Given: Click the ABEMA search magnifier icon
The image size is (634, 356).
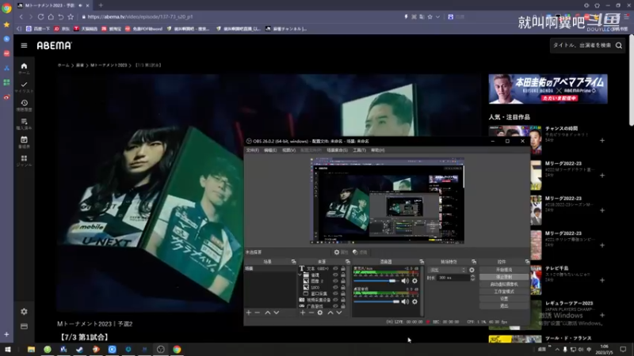Looking at the screenshot, I should point(619,46).
